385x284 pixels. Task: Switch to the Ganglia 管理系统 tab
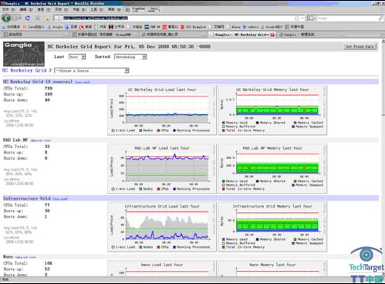310,35
